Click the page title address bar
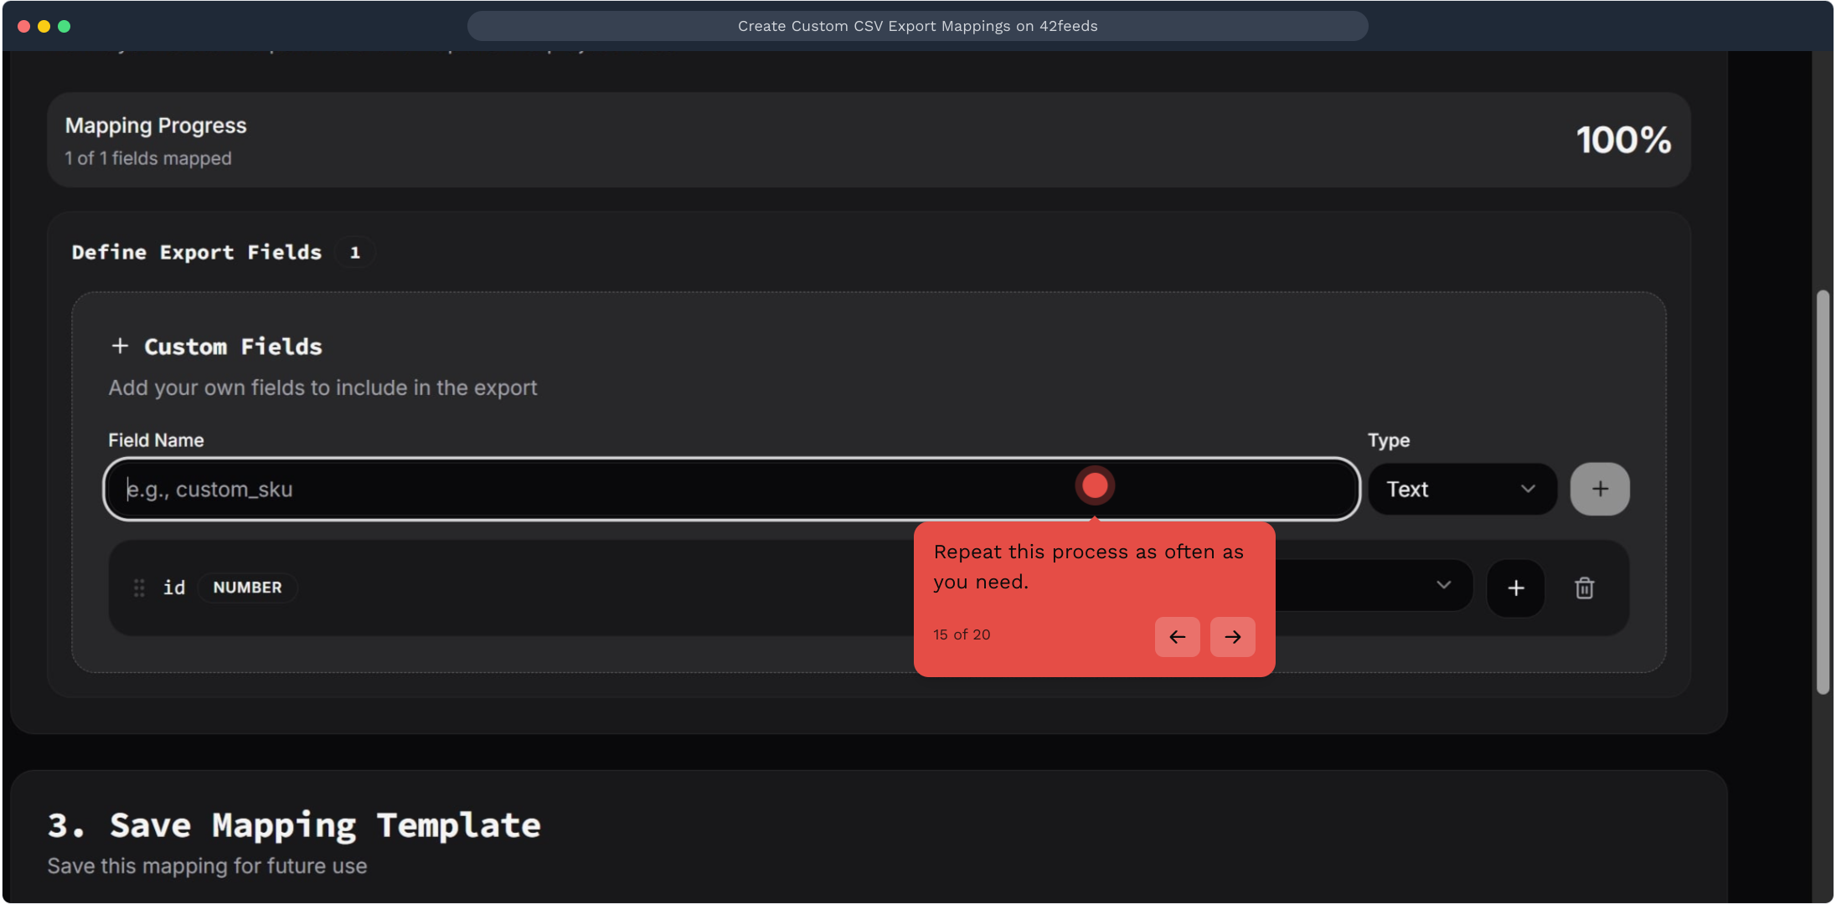Viewport: 1836px width, 904px height. point(917,26)
